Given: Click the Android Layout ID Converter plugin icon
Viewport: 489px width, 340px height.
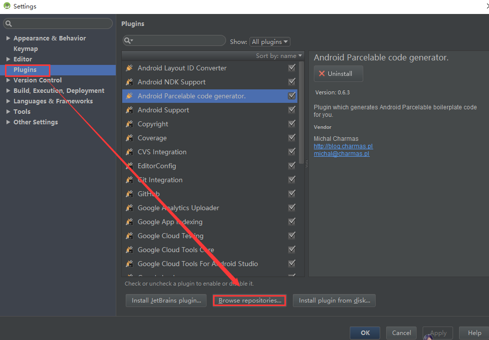Looking at the screenshot, I should (x=129, y=68).
